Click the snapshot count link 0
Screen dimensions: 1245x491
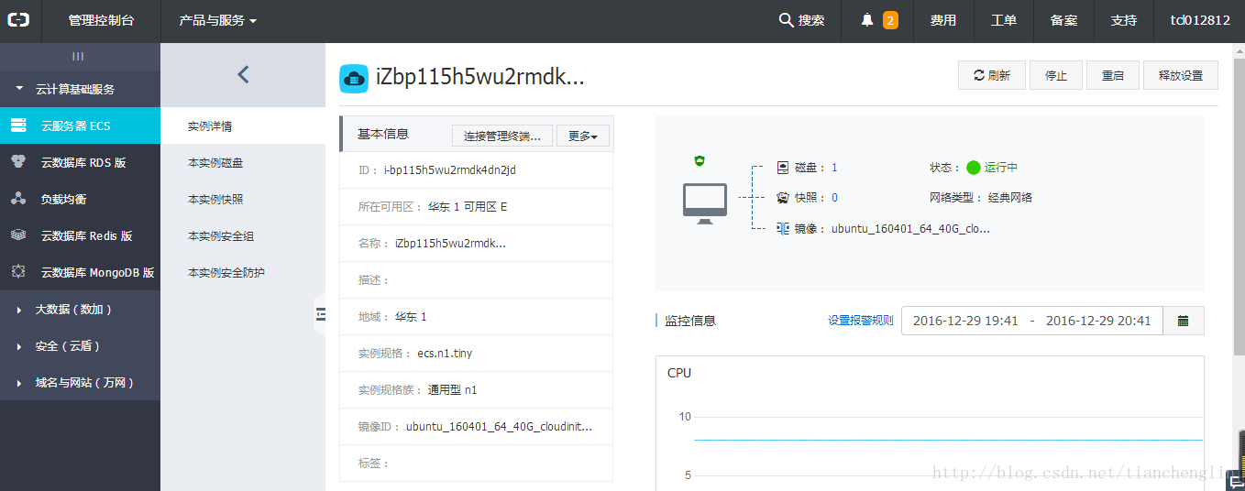click(834, 197)
